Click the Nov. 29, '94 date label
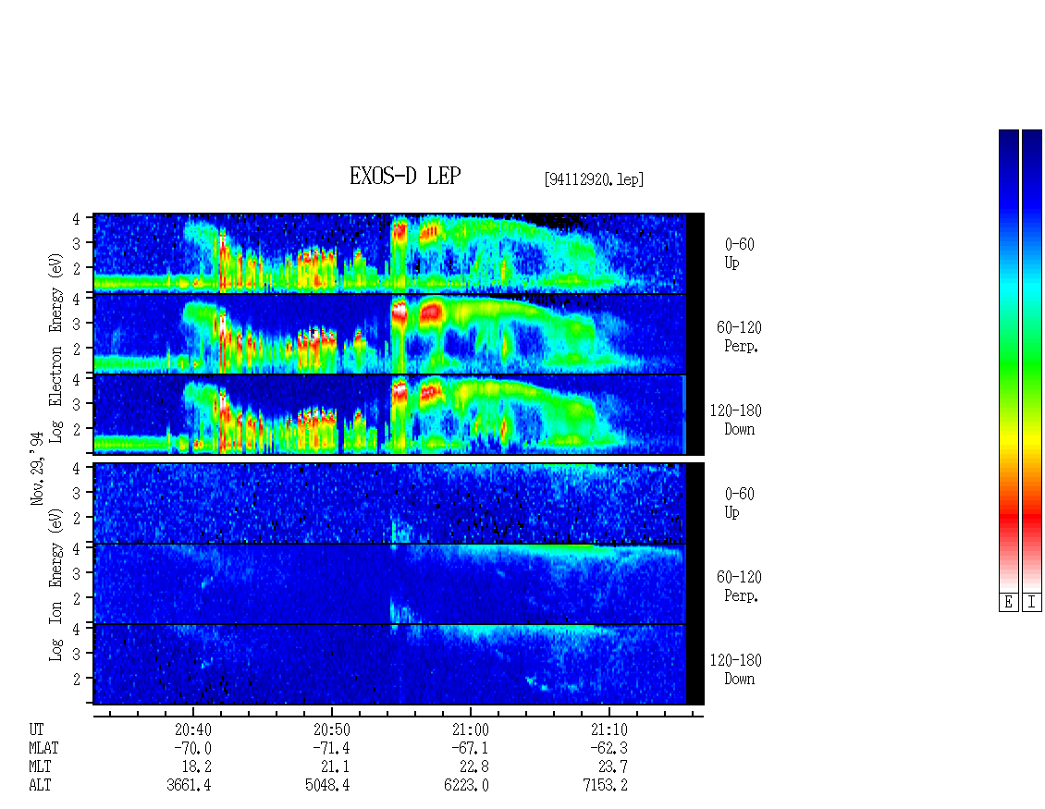The width and height of the screenshot is (1045, 809). coord(37,468)
